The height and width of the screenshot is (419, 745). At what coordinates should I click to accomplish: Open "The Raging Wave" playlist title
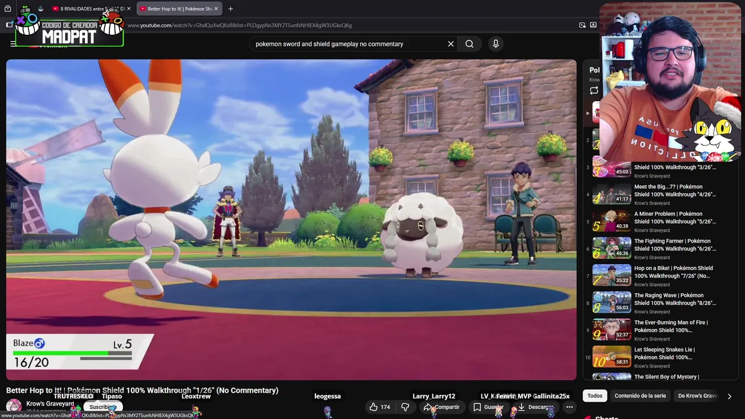click(x=675, y=299)
